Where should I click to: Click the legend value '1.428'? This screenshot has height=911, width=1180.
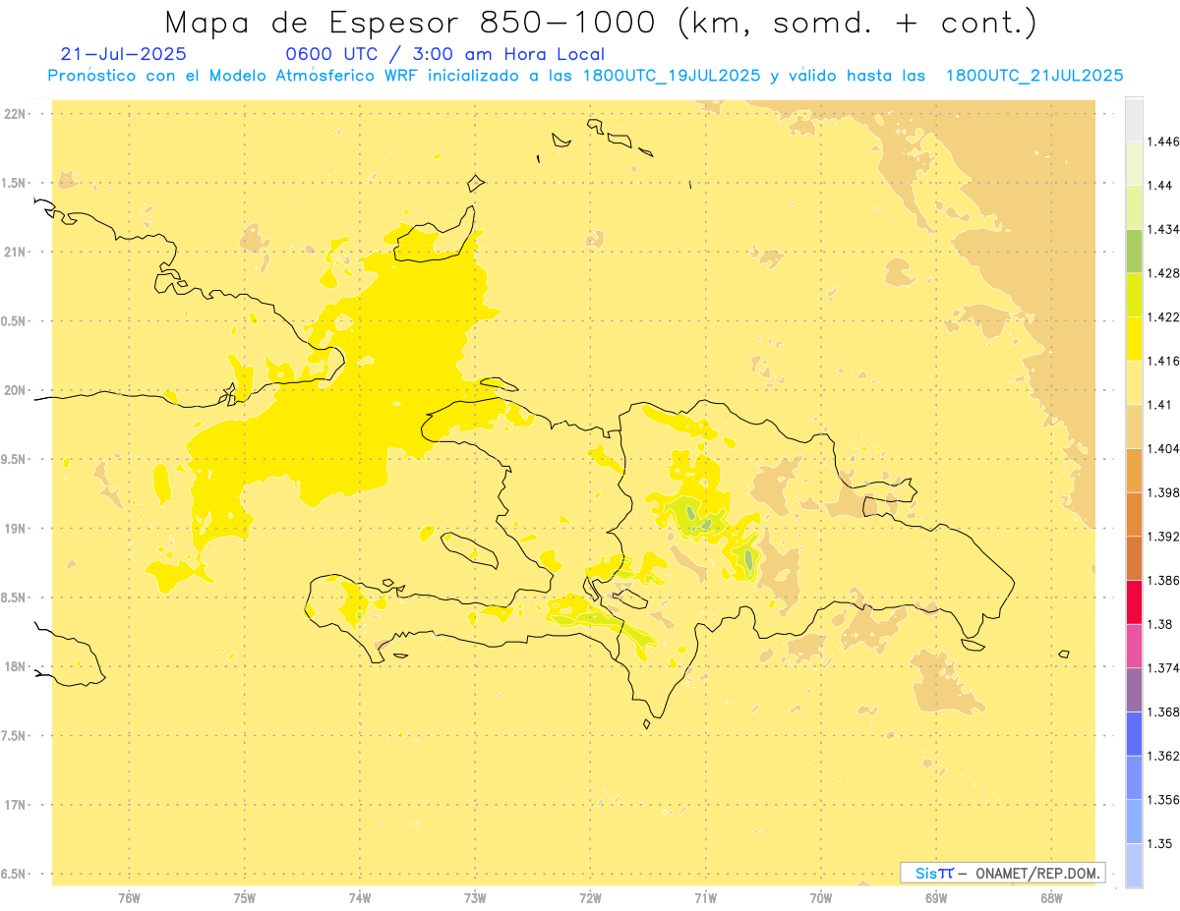click(1162, 273)
